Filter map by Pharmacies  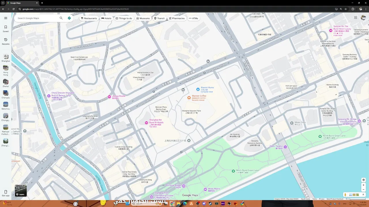[177, 18]
